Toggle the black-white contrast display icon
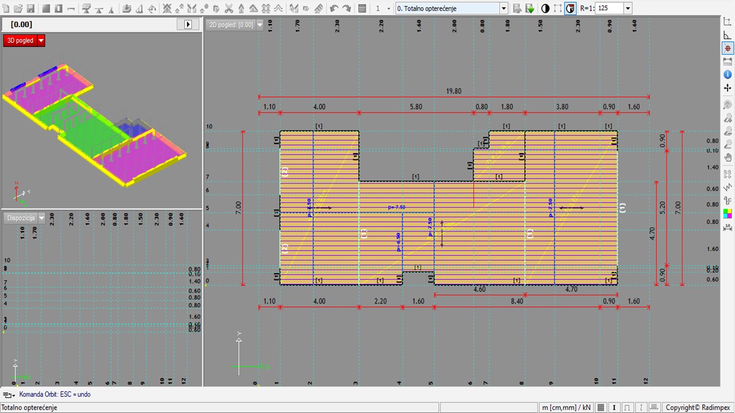 [x=545, y=9]
